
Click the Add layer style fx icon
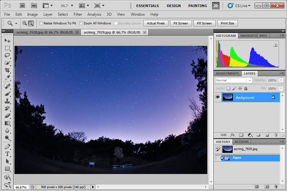(232, 135)
